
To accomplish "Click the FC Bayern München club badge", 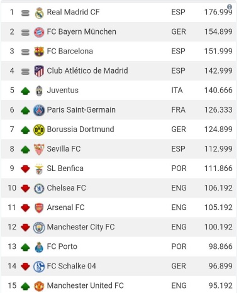I will (39, 32).
